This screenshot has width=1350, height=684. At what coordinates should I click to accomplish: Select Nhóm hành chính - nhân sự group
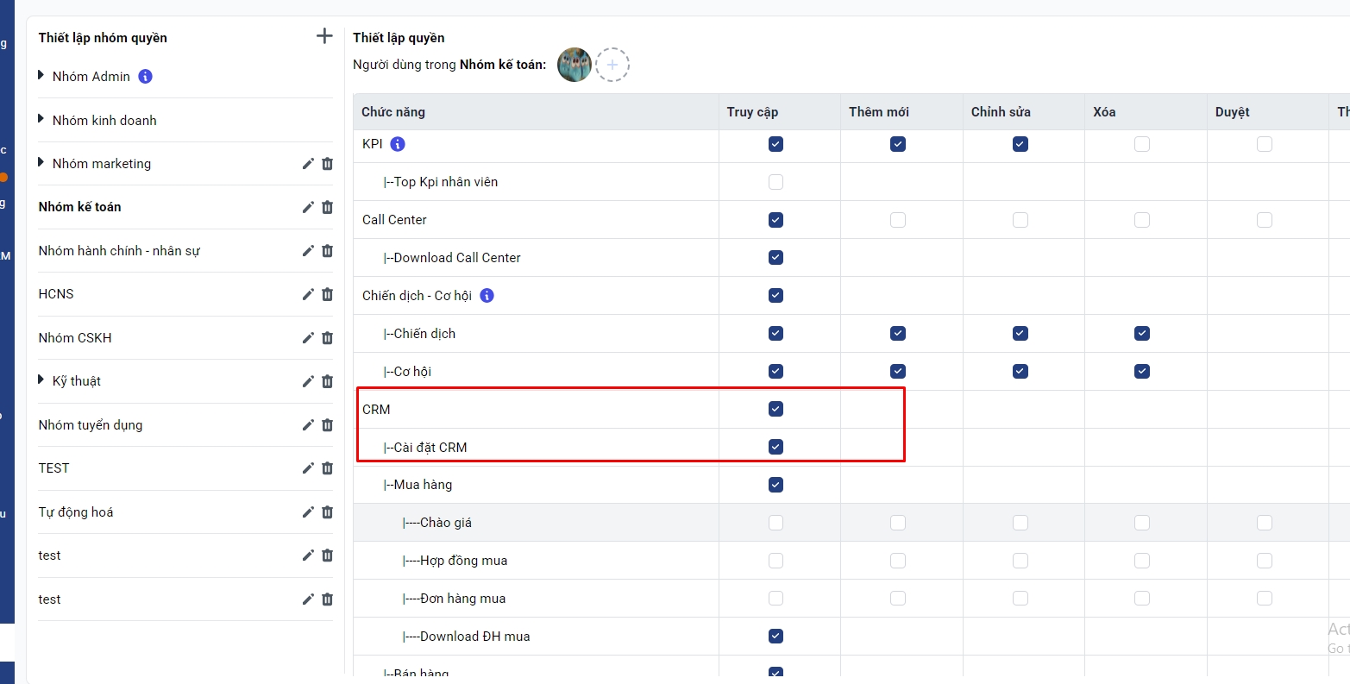[x=119, y=251]
